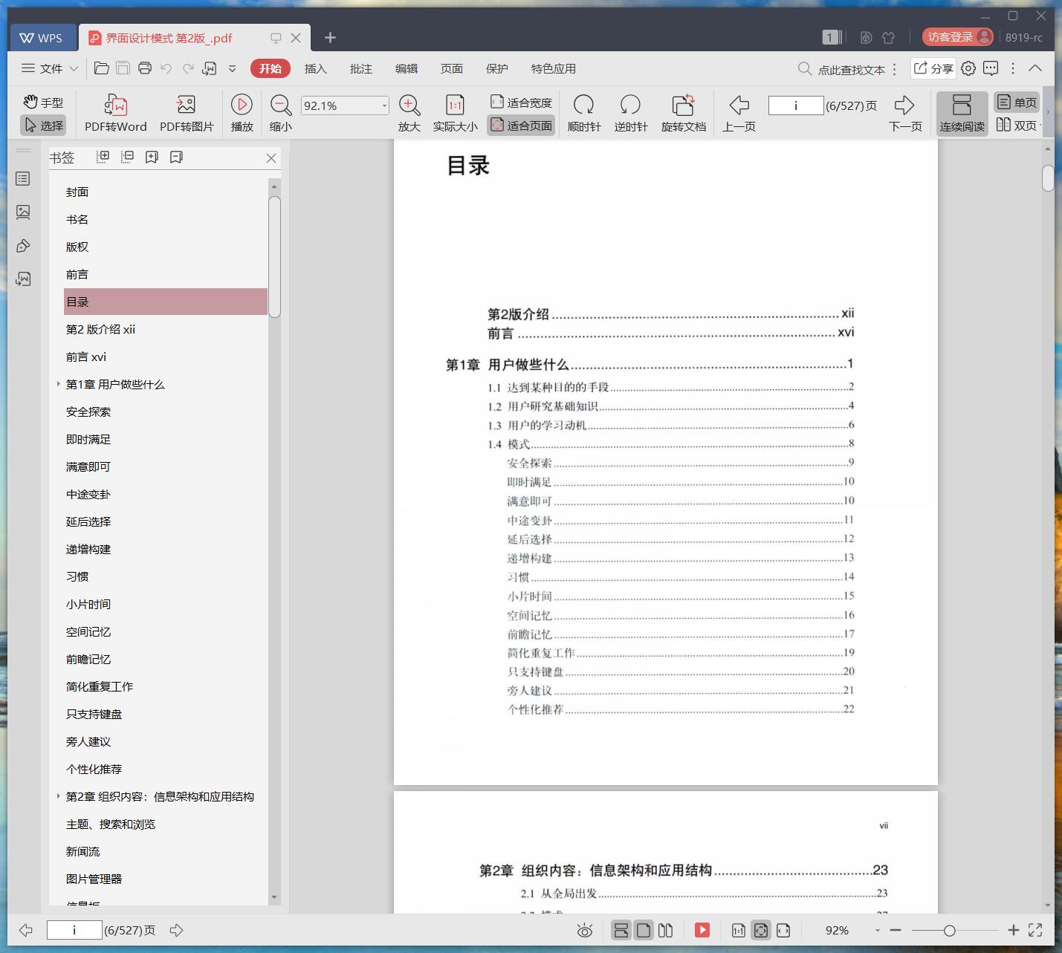1062x953 pixels.
Task: Toggle fit-to-page view
Action: (521, 126)
